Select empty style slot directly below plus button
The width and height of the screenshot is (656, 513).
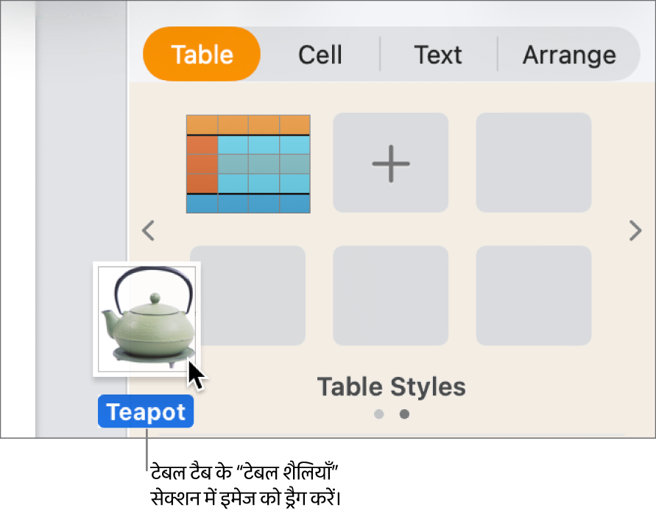click(x=391, y=296)
